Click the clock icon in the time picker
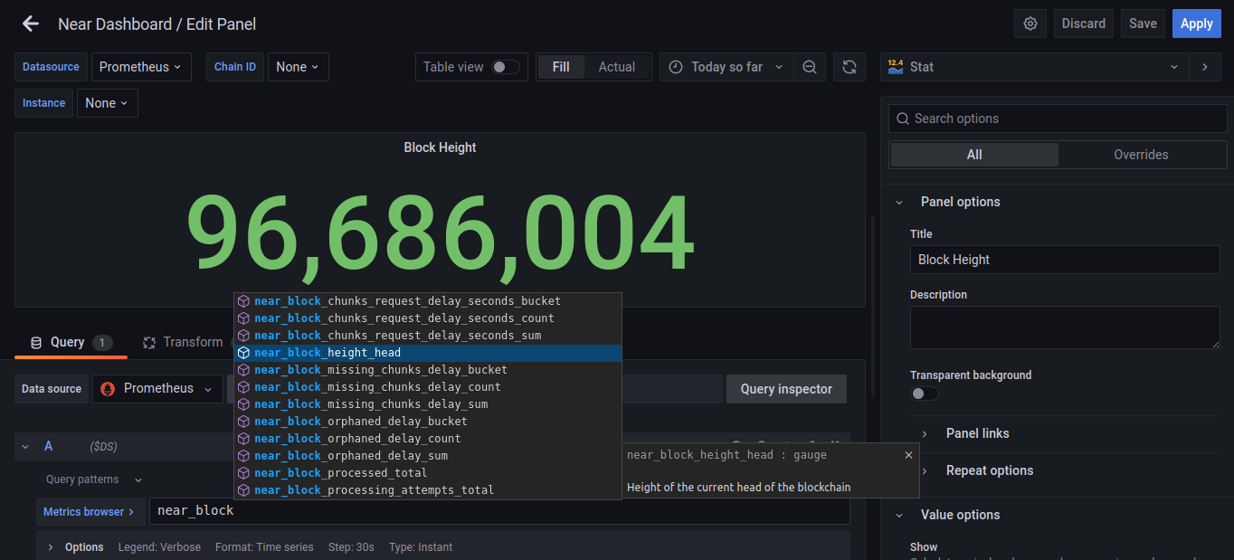This screenshot has height=560, width=1234. click(676, 67)
